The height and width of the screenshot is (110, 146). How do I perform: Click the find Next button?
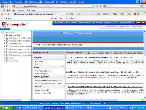click(61, 18)
